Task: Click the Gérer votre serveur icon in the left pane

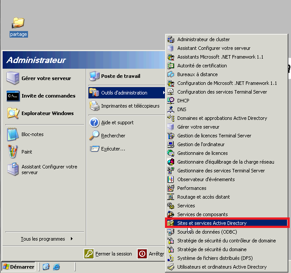Action: [x=13, y=78]
